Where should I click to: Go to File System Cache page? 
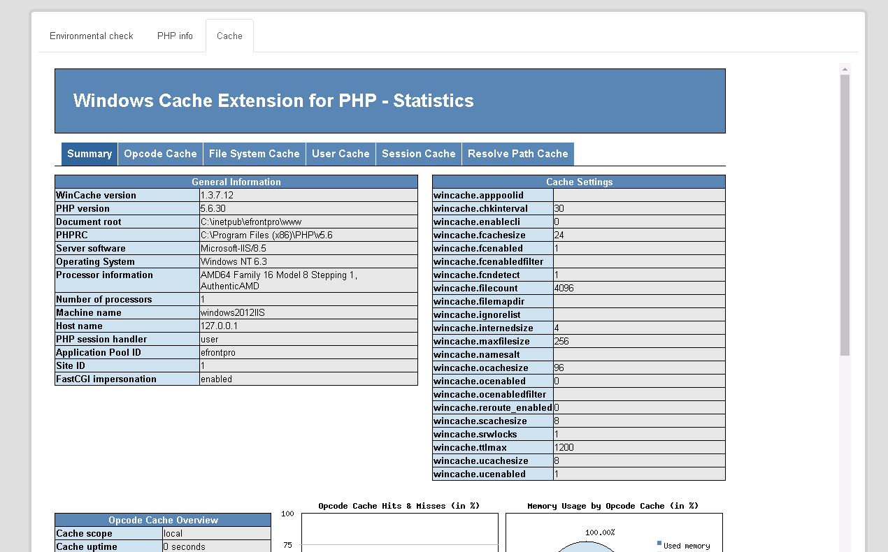(x=254, y=154)
